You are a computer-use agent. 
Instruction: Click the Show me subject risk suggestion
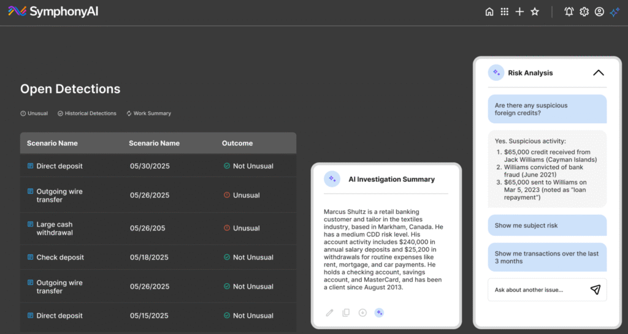pos(547,226)
